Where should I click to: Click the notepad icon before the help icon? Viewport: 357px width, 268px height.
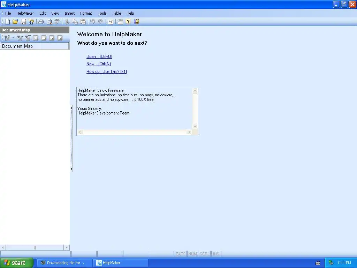tap(120, 22)
